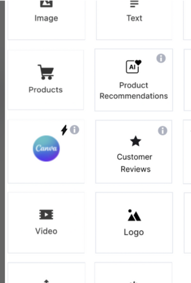The height and width of the screenshot is (283, 191).
Task: Select the star Customer Reviews icon
Action: click(x=136, y=141)
